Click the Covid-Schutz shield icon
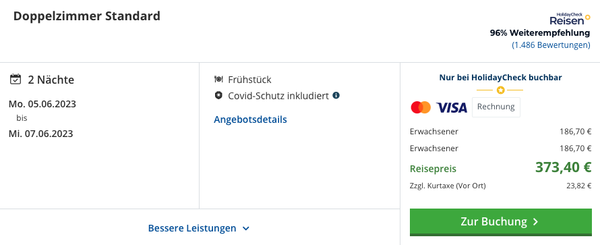The image size is (600, 245). tap(218, 95)
